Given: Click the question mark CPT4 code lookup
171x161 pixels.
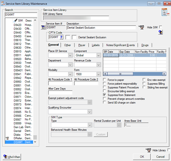Looking at the screenshot, I should coord(61,37).
